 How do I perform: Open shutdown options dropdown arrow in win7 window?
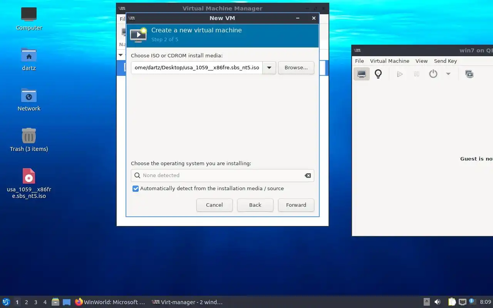tap(448, 74)
